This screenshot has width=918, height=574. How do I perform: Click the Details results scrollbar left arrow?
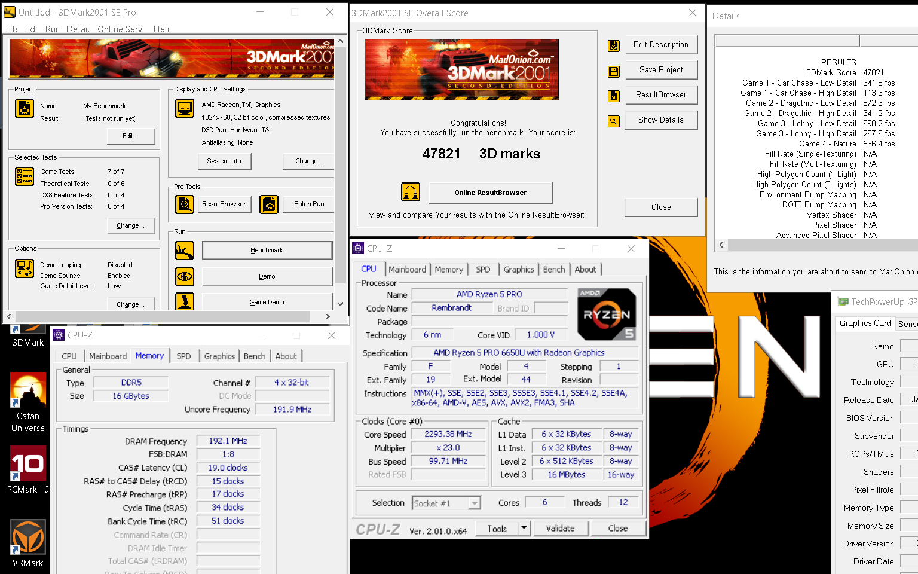click(721, 245)
